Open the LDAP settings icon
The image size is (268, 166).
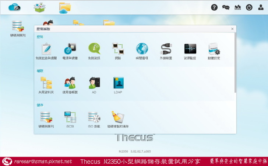tap(118, 85)
